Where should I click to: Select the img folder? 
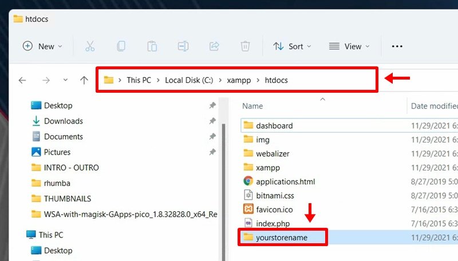[x=263, y=140]
